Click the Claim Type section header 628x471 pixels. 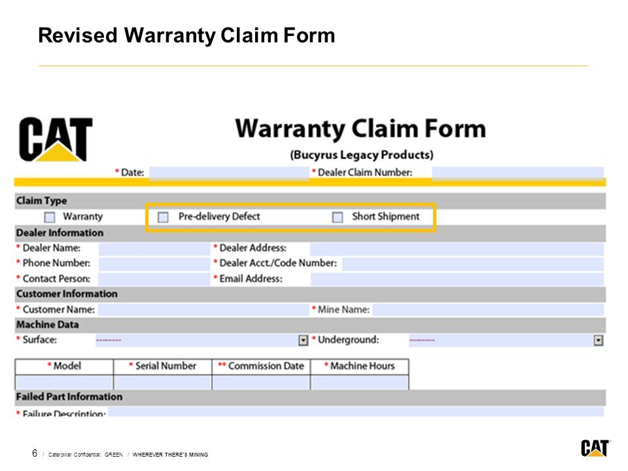pyautogui.click(x=310, y=201)
